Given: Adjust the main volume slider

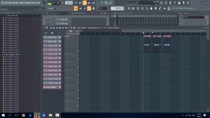Looking at the screenshot, I should point(52,9).
